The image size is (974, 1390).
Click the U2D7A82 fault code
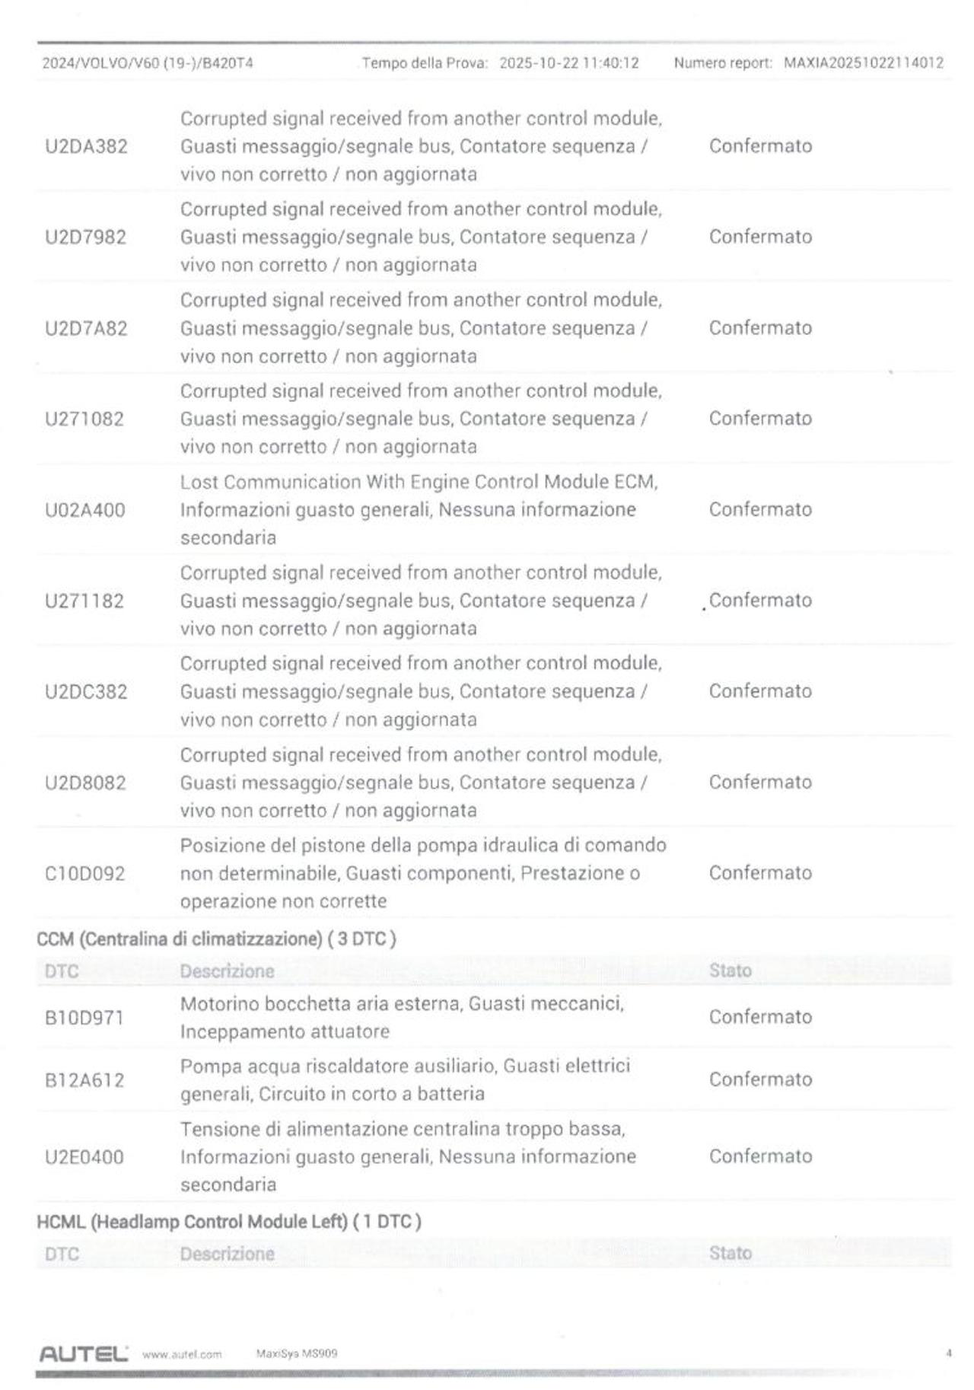(x=86, y=329)
